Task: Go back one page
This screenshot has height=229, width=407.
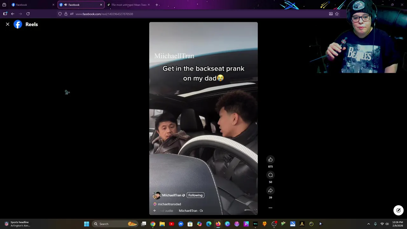Action: coord(13,14)
